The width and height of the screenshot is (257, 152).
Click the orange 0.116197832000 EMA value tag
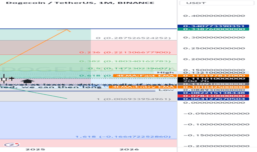[213, 76]
